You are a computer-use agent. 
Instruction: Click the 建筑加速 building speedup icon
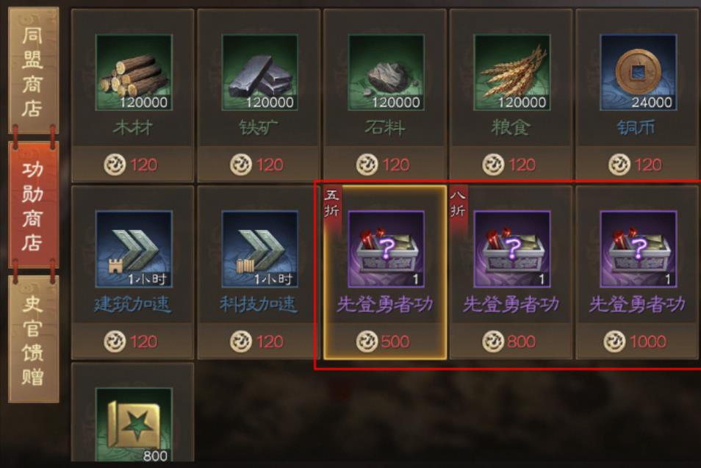click(134, 249)
